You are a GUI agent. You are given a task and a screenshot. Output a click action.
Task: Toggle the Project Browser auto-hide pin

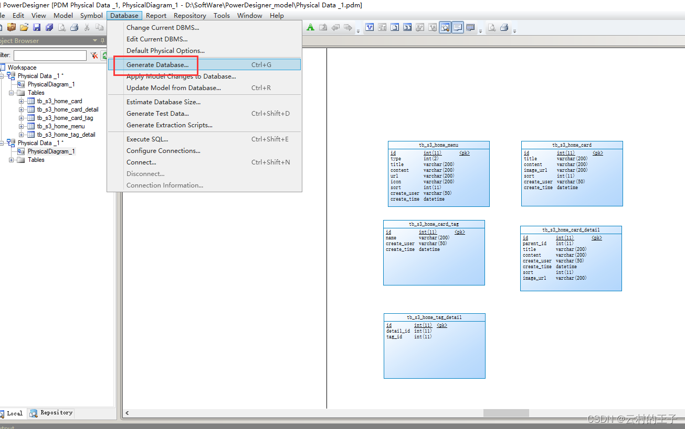102,40
